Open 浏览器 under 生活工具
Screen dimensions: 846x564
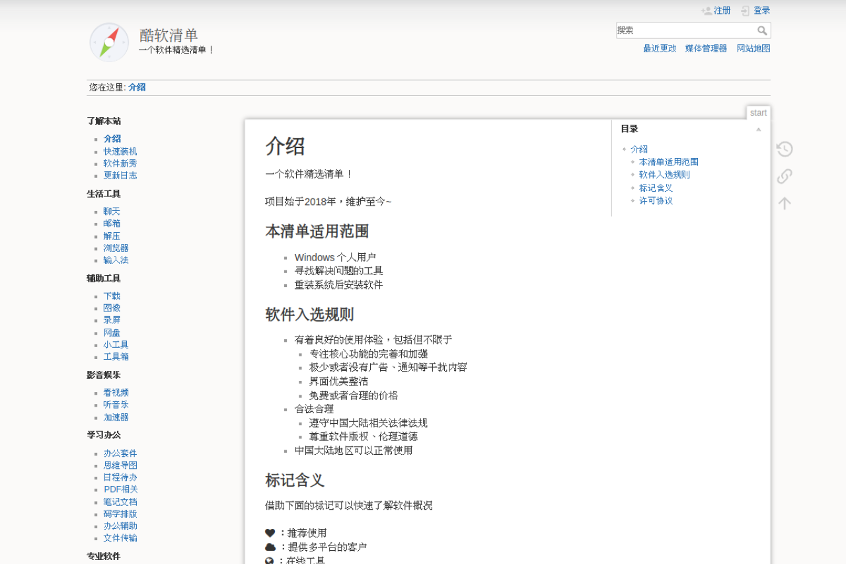tap(116, 248)
